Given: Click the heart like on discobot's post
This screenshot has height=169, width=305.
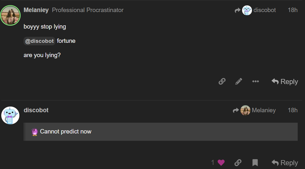Looking at the screenshot, I should (221, 163).
